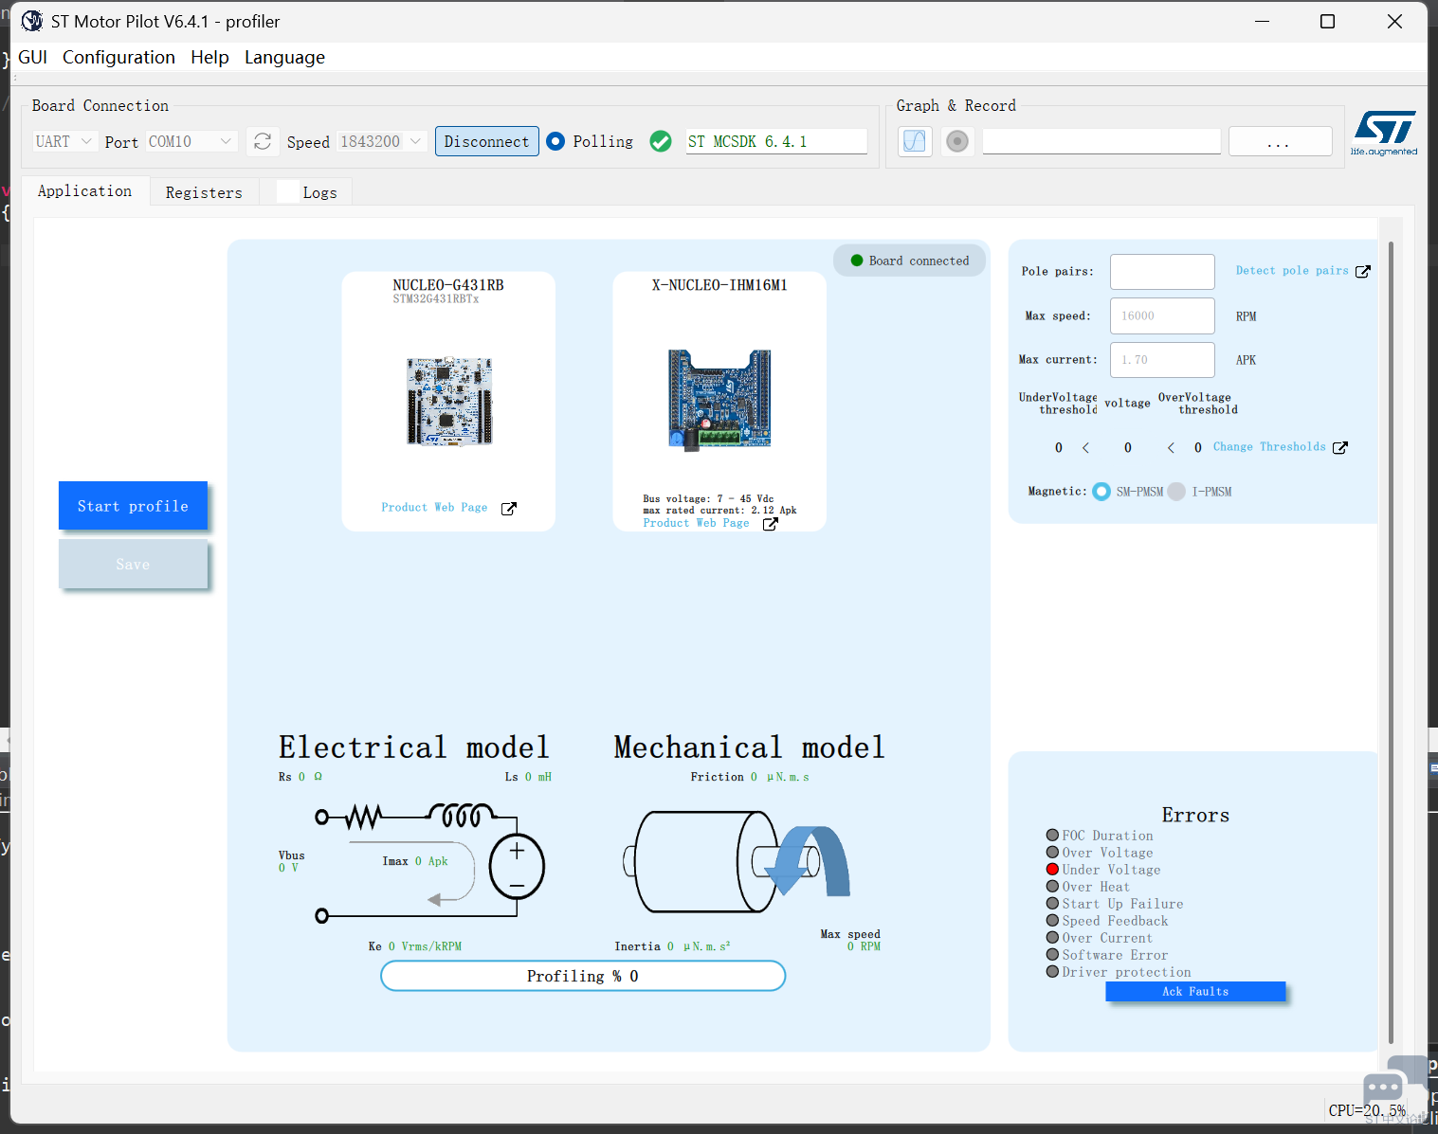Open the Configuration menu
This screenshot has height=1134, width=1438.
(x=118, y=57)
